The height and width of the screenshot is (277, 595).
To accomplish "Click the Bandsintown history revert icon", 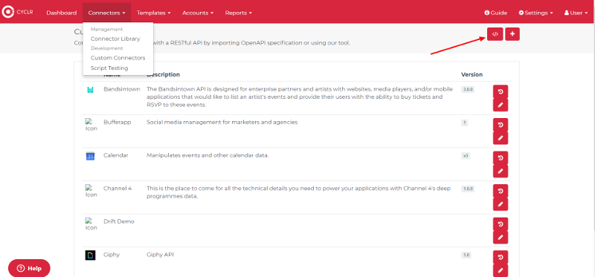I will pos(500,91).
